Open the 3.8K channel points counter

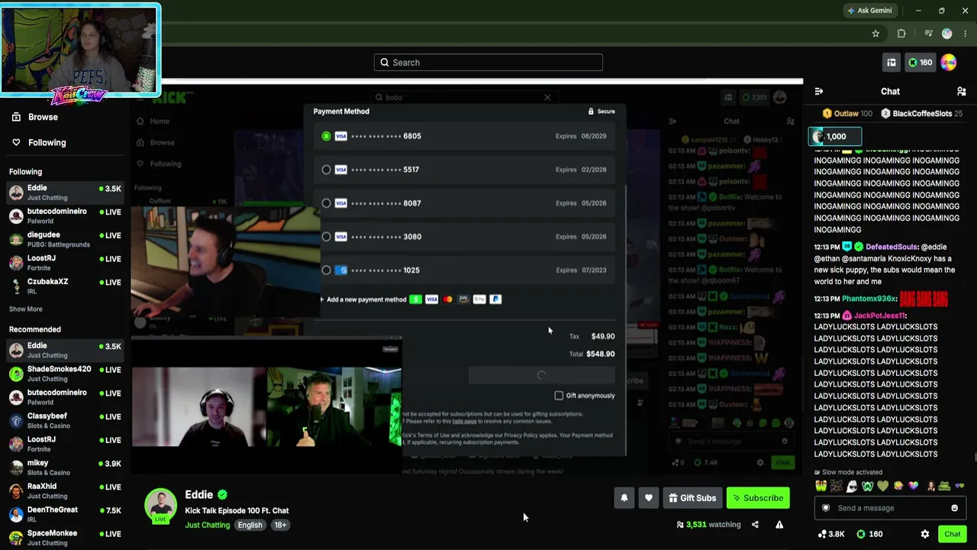pos(831,534)
